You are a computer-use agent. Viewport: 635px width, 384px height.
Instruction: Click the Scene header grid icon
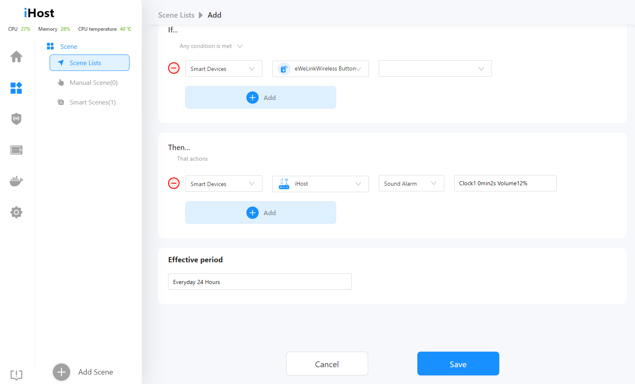(x=50, y=46)
